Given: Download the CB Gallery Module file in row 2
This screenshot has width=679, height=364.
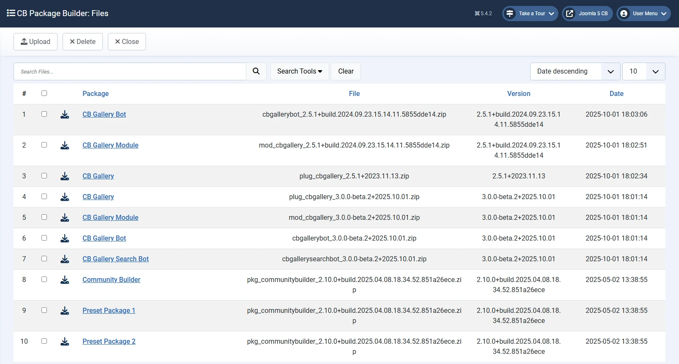Looking at the screenshot, I should (65, 145).
